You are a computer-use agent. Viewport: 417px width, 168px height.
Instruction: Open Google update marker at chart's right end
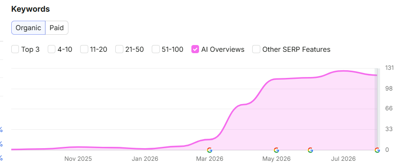tap(377, 150)
